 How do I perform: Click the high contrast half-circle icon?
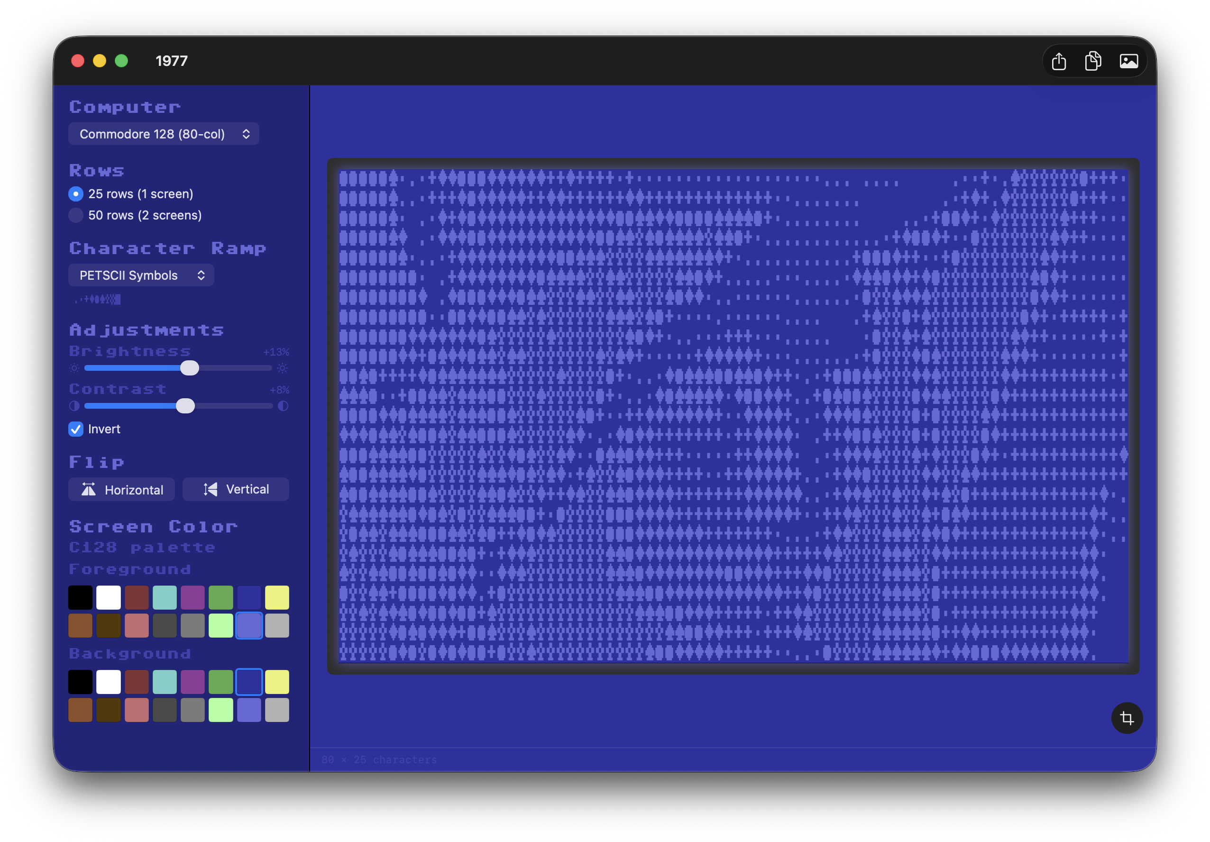point(283,406)
